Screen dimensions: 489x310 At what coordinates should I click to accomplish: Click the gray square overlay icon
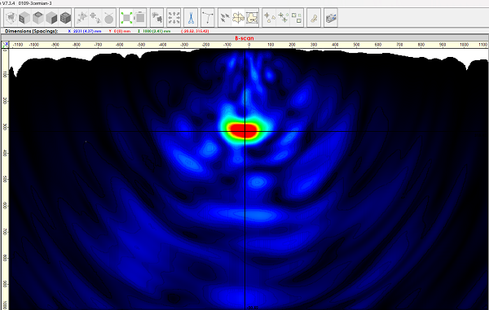[x=140, y=18]
